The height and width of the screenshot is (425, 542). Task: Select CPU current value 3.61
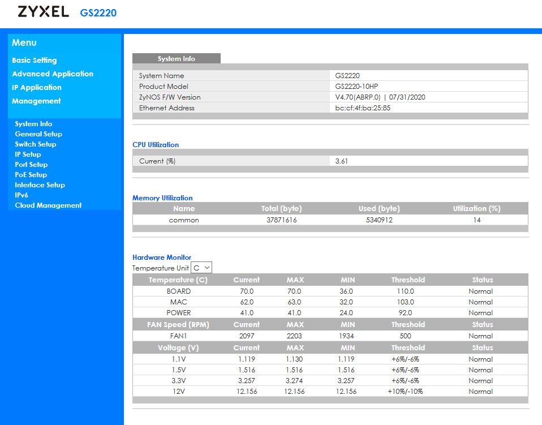tap(342, 161)
